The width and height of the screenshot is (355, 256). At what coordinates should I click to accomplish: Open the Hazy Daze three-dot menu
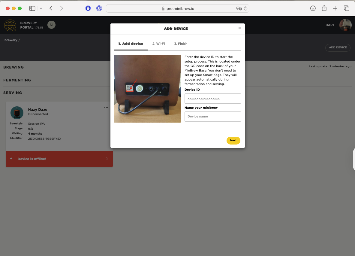point(106,108)
